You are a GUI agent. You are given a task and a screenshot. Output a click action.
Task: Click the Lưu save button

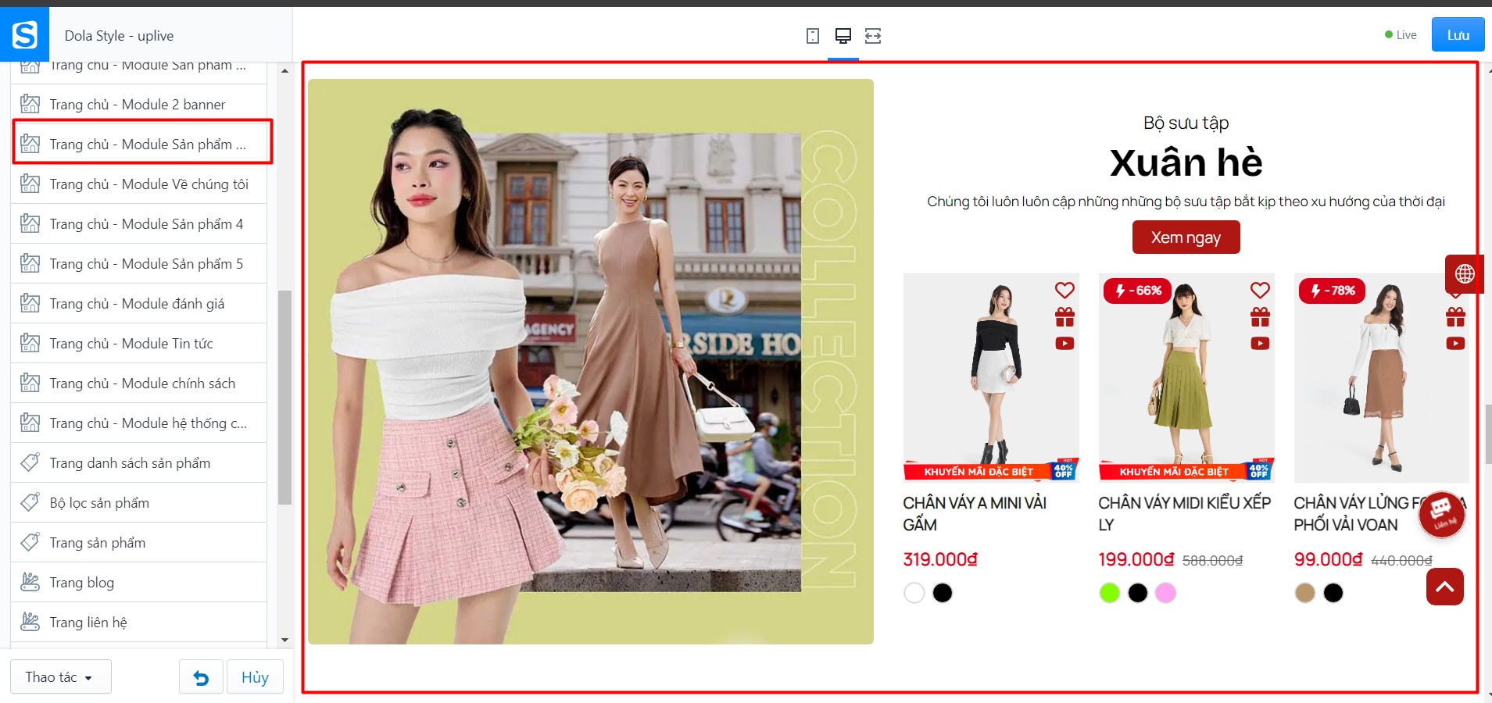pos(1458,35)
